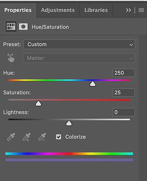This screenshot has width=147, height=181.
Task: Open the Preset dropdown showing Custom
Action: pyautogui.click(x=79, y=45)
